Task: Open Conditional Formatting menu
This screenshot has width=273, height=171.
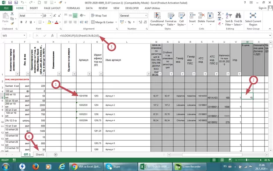Action: [x=157, y=19]
